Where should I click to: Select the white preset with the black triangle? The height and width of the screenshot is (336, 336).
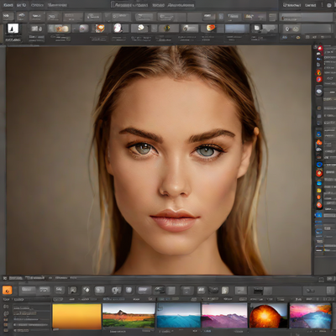click(13, 29)
